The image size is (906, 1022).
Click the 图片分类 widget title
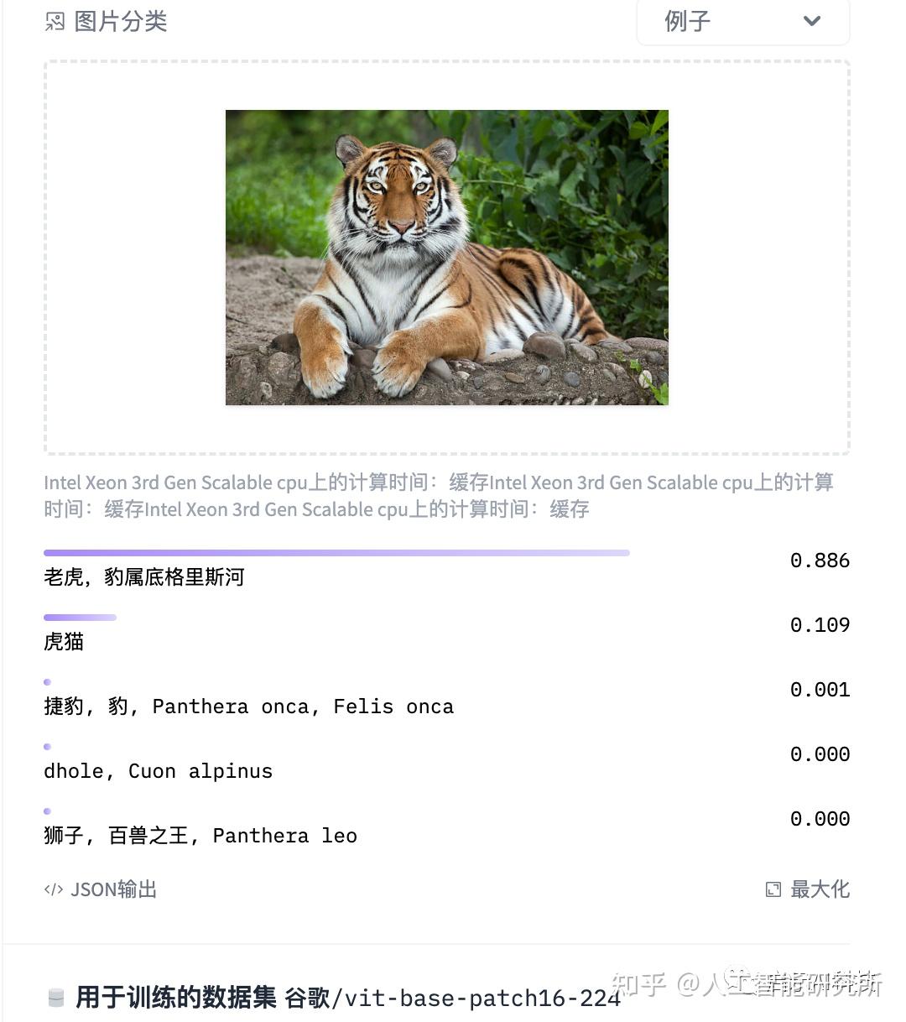tap(121, 22)
